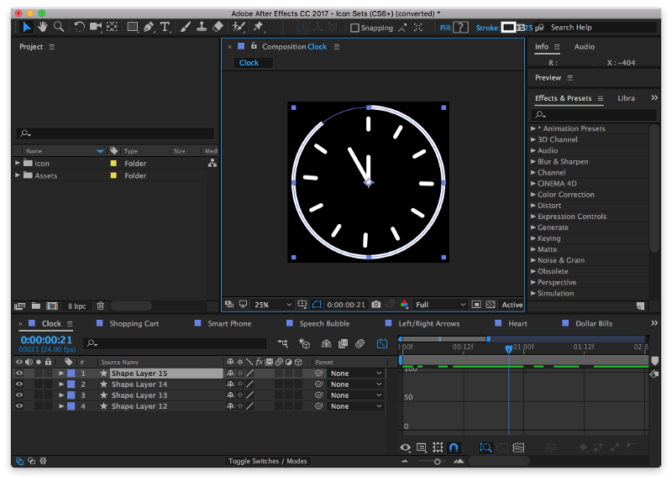This screenshot has width=672, height=481.
Task: Enable the Snapping checkbox
Action: coord(354,28)
